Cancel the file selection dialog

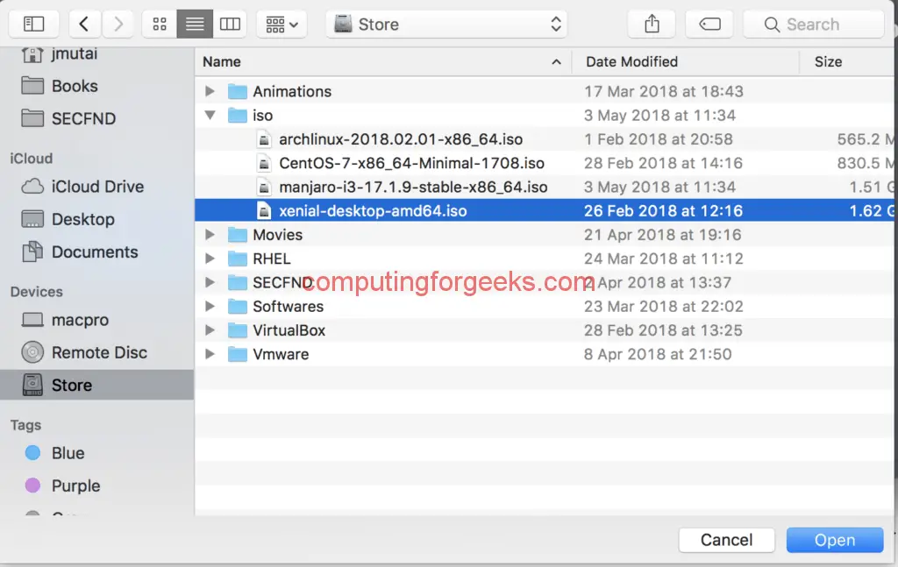click(726, 540)
